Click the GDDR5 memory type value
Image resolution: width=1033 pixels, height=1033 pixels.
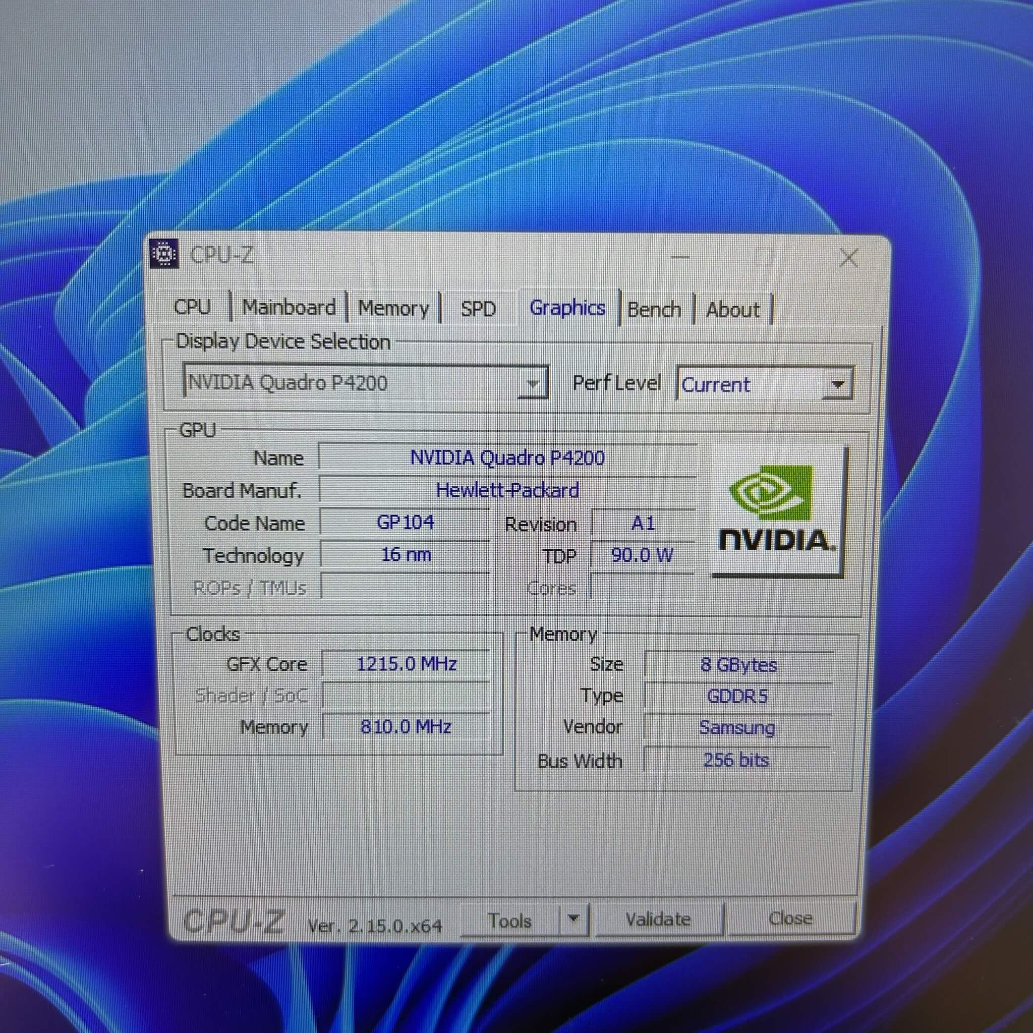[738, 696]
